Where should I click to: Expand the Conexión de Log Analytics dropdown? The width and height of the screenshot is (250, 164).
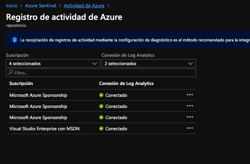tap(148, 64)
